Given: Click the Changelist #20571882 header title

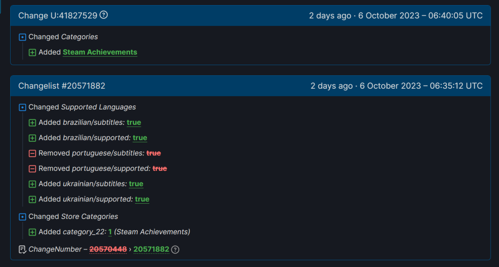Looking at the screenshot, I should pos(62,86).
